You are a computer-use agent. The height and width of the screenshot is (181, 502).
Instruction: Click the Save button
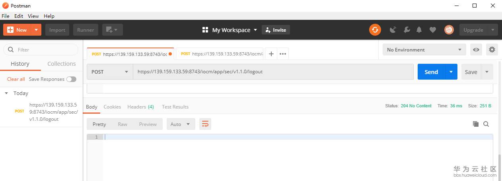tap(471, 72)
